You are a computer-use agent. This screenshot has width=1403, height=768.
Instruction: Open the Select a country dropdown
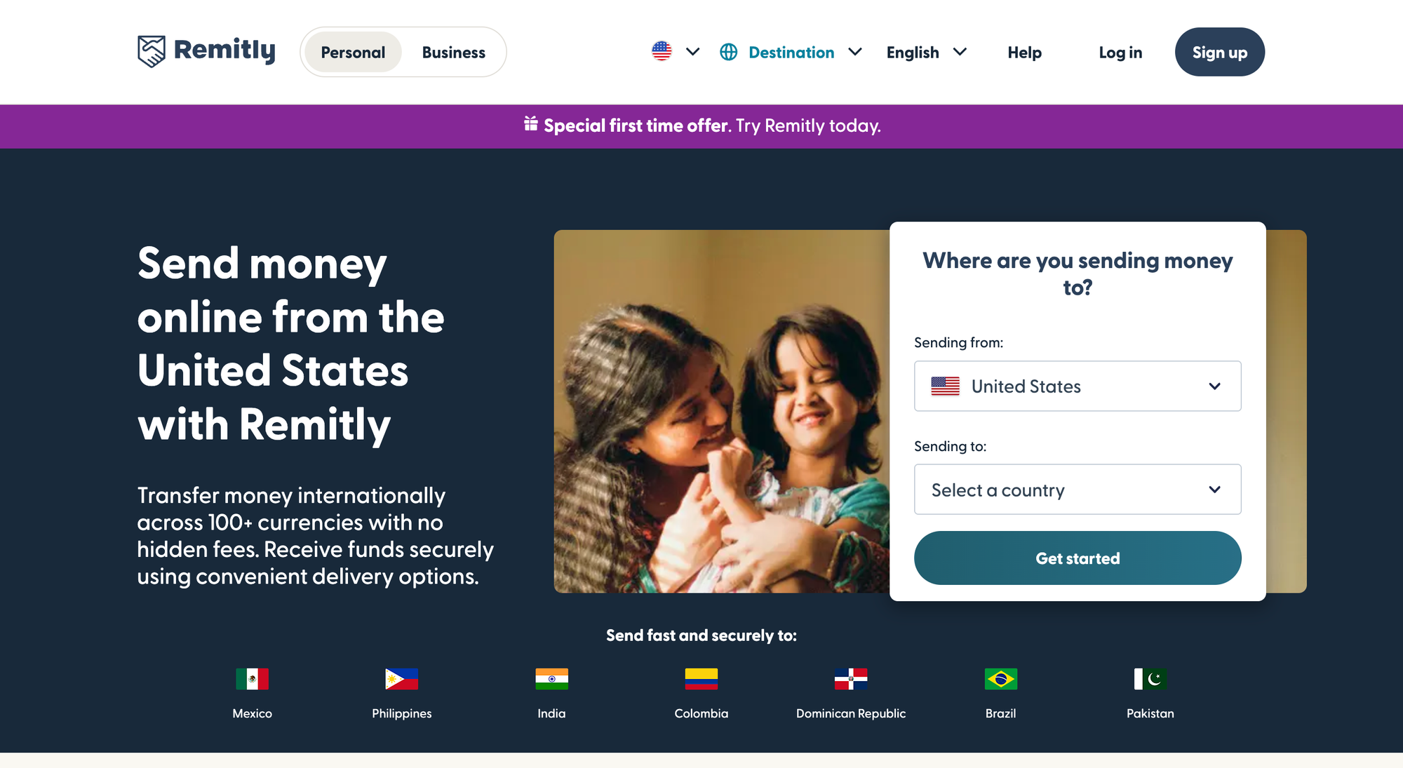pos(1078,490)
